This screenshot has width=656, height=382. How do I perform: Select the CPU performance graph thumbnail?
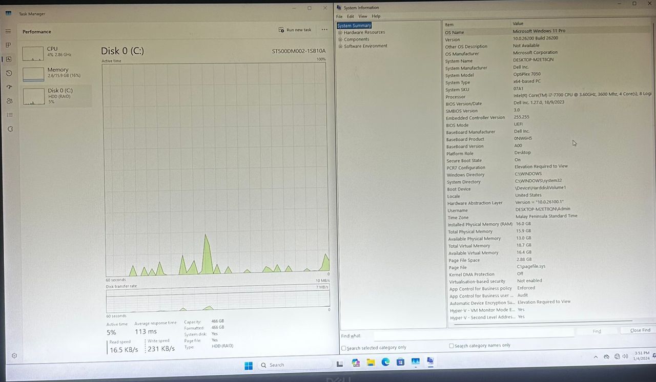tap(33, 53)
